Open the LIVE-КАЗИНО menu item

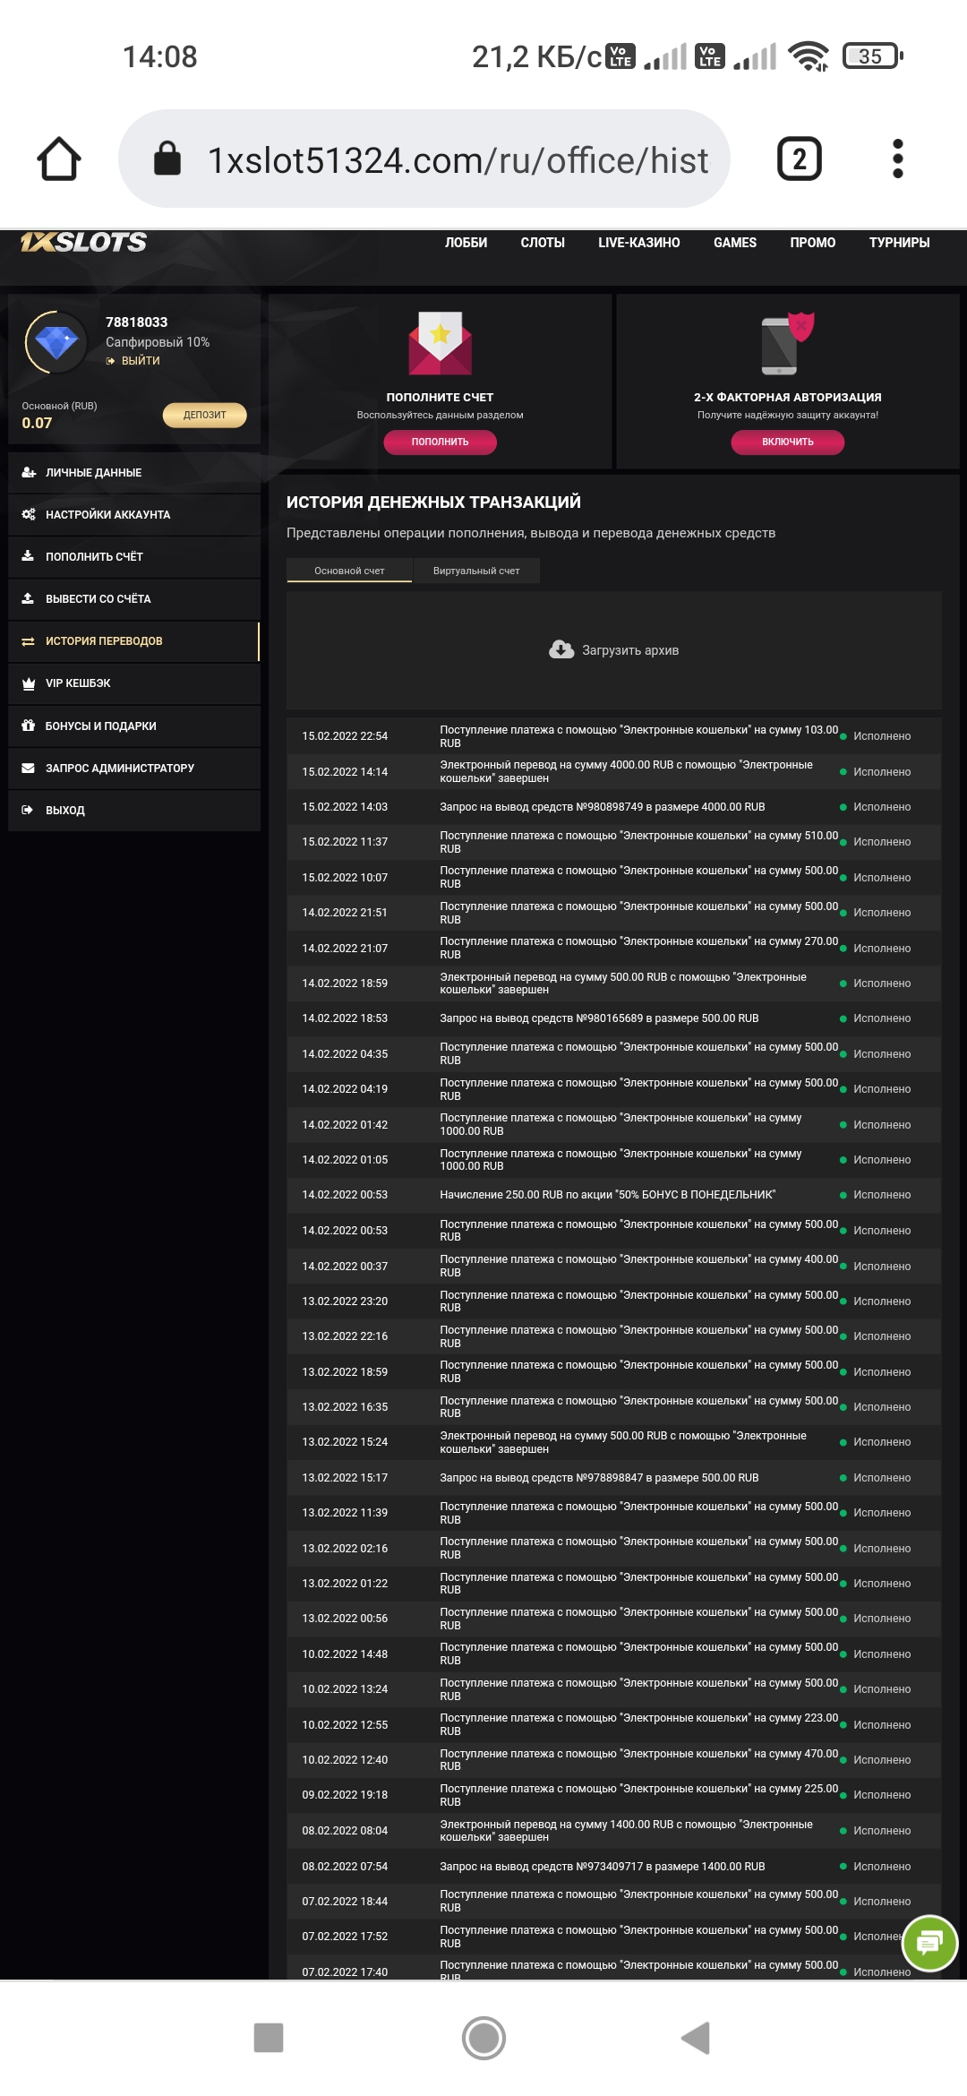point(639,243)
